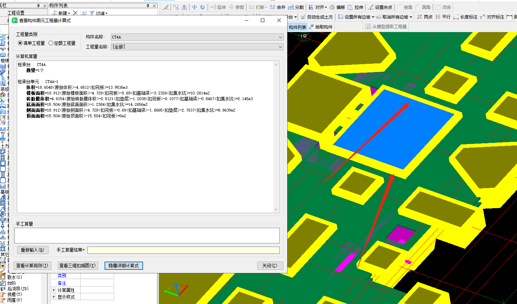
Task: Open the 设置所有边坡 dropdown
Action: coord(356,17)
